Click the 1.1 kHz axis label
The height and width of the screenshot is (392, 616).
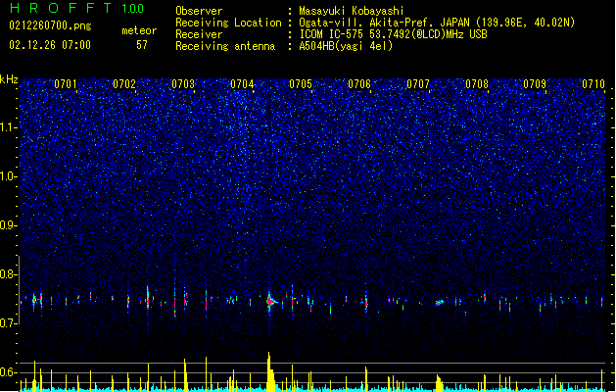coord(8,127)
